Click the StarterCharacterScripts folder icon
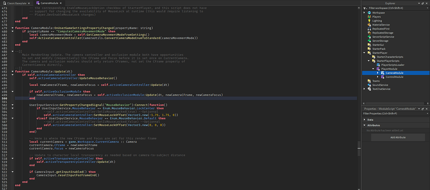This screenshot has height=190, width=430. 374,57
